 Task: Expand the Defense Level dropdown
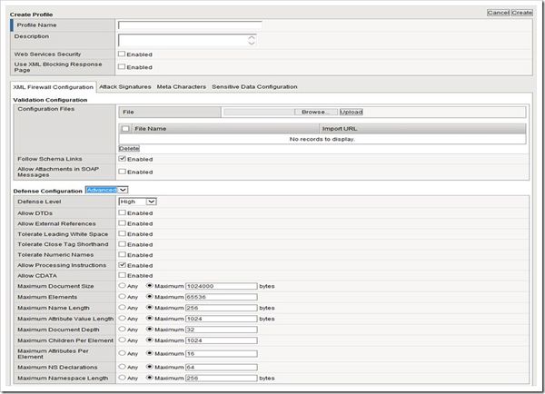[138, 202]
